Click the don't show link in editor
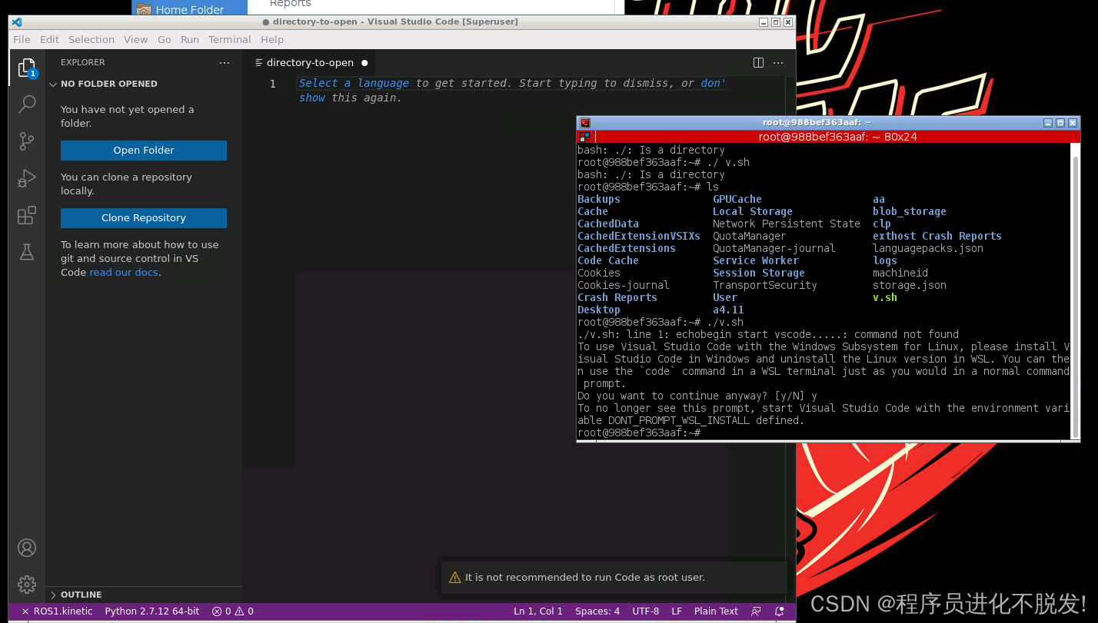 click(x=714, y=83)
